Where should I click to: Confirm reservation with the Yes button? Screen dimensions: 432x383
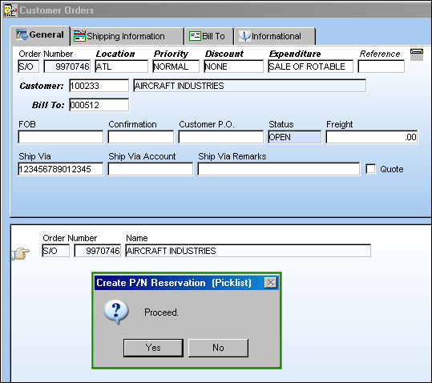point(153,348)
